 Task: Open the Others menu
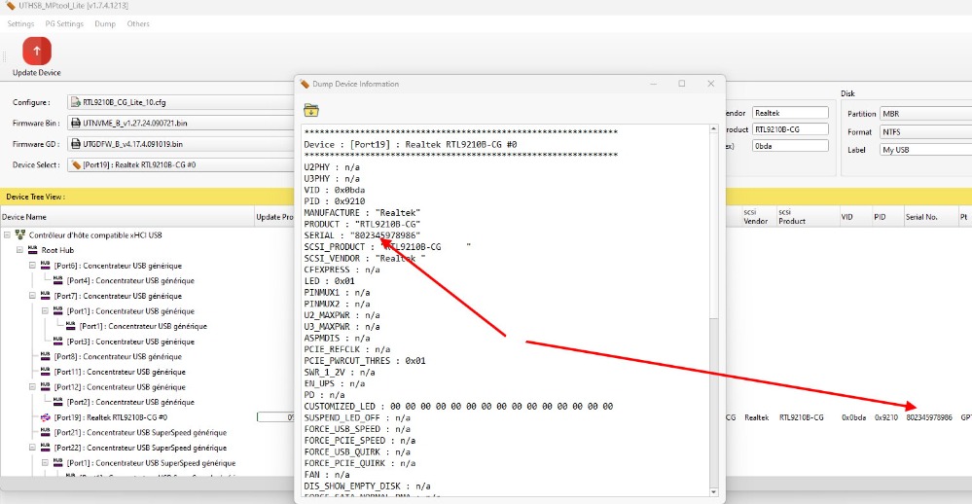coord(138,23)
